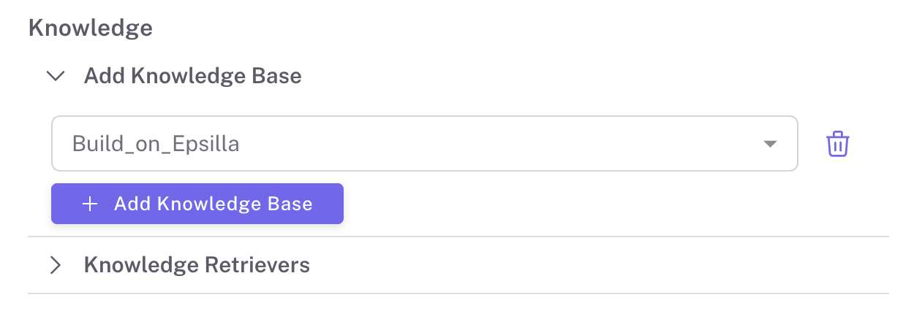The image size is (914, 311).
Task: Delete the Build_on_Epsilla knowledge base
Action: pos(837,144)
